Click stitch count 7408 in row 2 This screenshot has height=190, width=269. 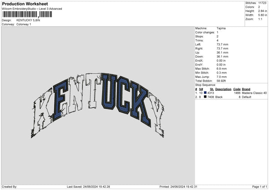(211, 97)
